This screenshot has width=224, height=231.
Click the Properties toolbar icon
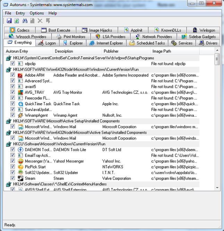(x=32, y=21)
